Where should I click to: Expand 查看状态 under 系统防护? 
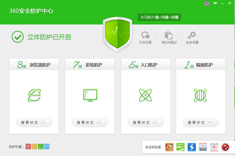click(90, 122)
